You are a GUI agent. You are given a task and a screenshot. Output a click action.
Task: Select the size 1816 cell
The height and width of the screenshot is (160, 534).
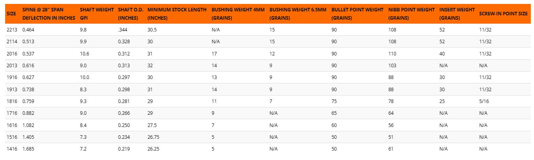point(11,101)
